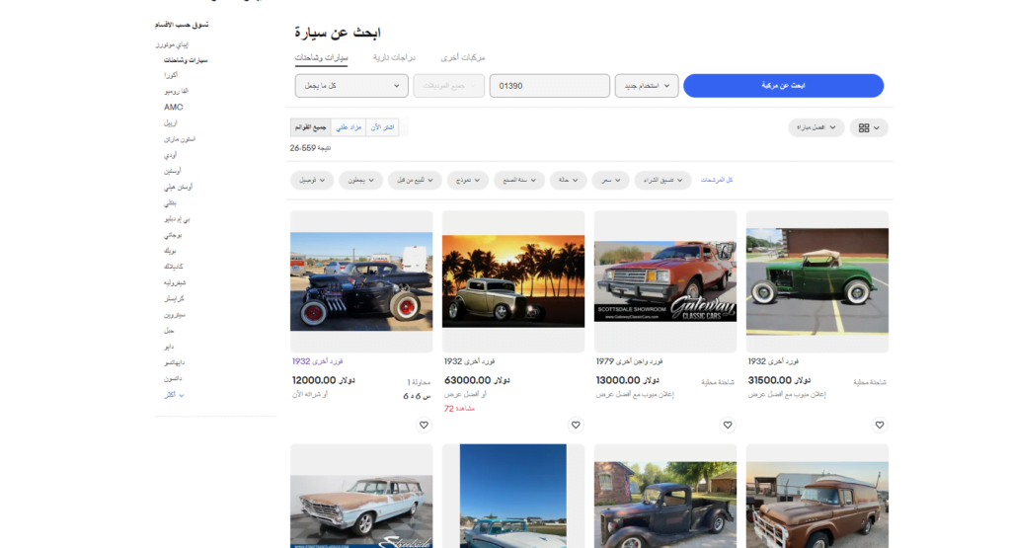Expand 'أكثر' to show more makes in sidebar

coord(174,395)
